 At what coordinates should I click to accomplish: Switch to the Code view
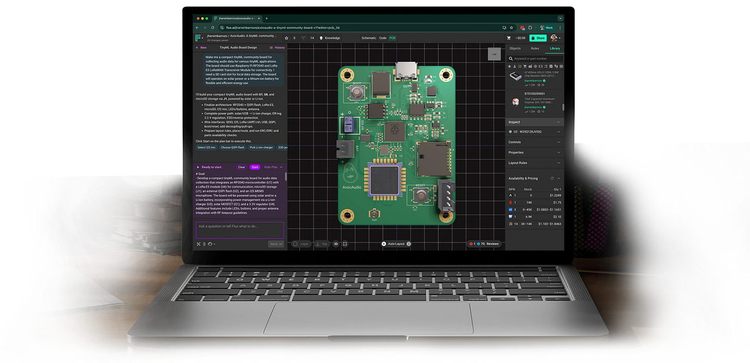(x=383, y=38)
